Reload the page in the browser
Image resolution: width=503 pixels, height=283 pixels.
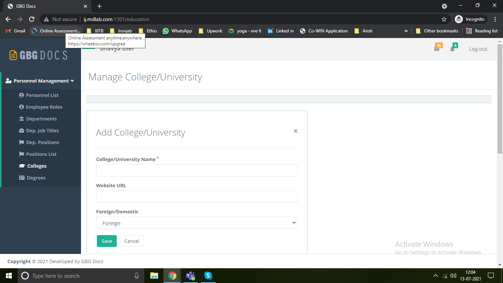(x=32, y=19)
